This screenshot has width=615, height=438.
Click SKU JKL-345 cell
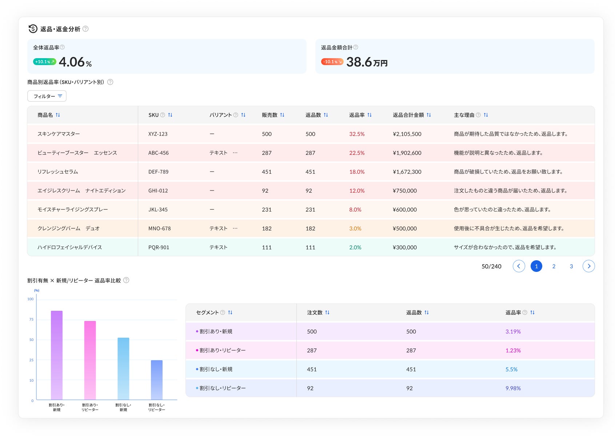click(158, 209)
